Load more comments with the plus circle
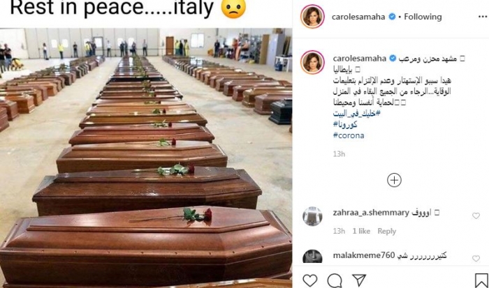 pos(394,180)
